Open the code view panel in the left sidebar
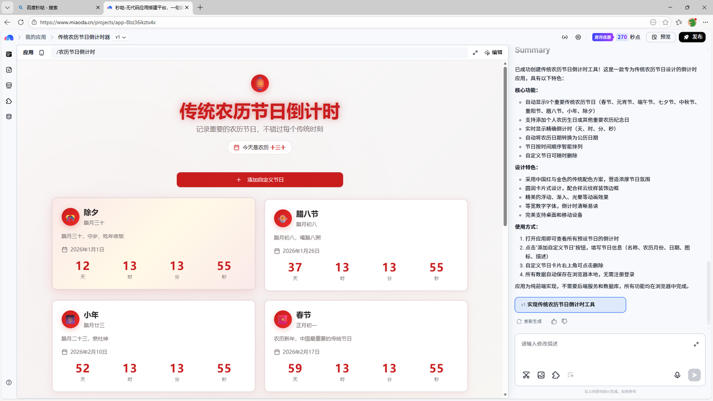Viewport: 713px width, 401px height. tap(8, 85)
